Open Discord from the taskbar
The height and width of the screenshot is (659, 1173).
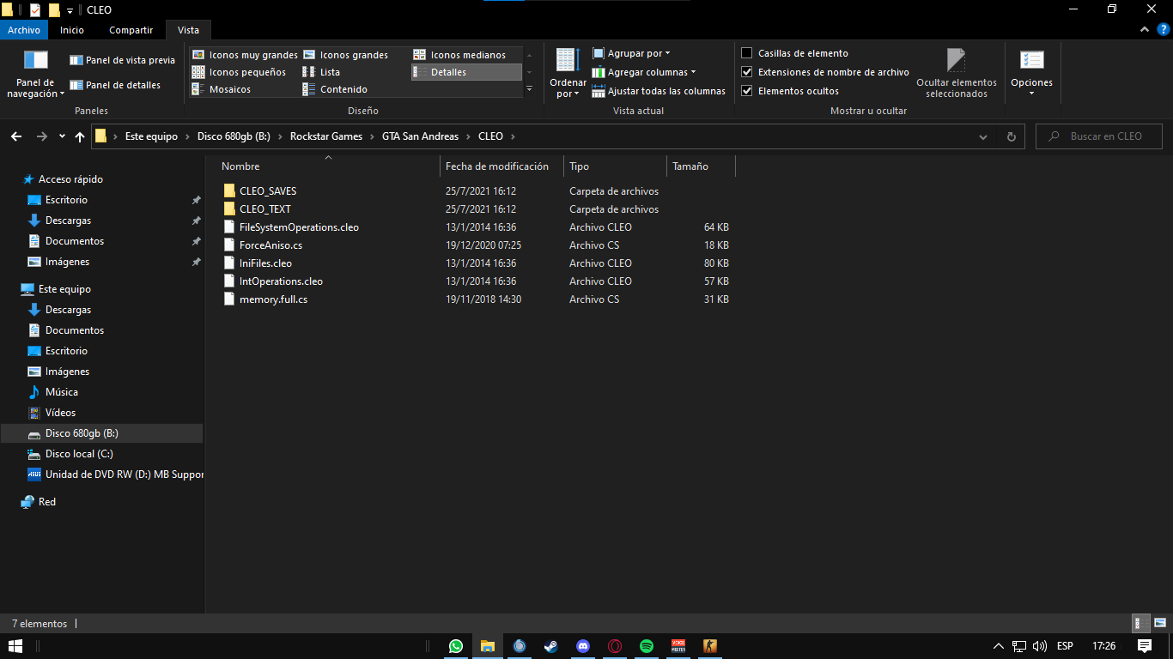pyautogui.click(x=583, y=646)
